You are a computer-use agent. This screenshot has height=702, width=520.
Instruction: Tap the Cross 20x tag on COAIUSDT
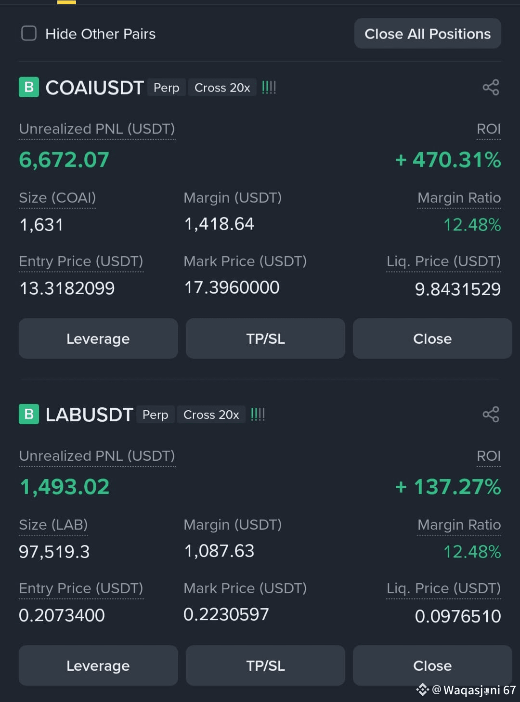[x=222, y=88]
